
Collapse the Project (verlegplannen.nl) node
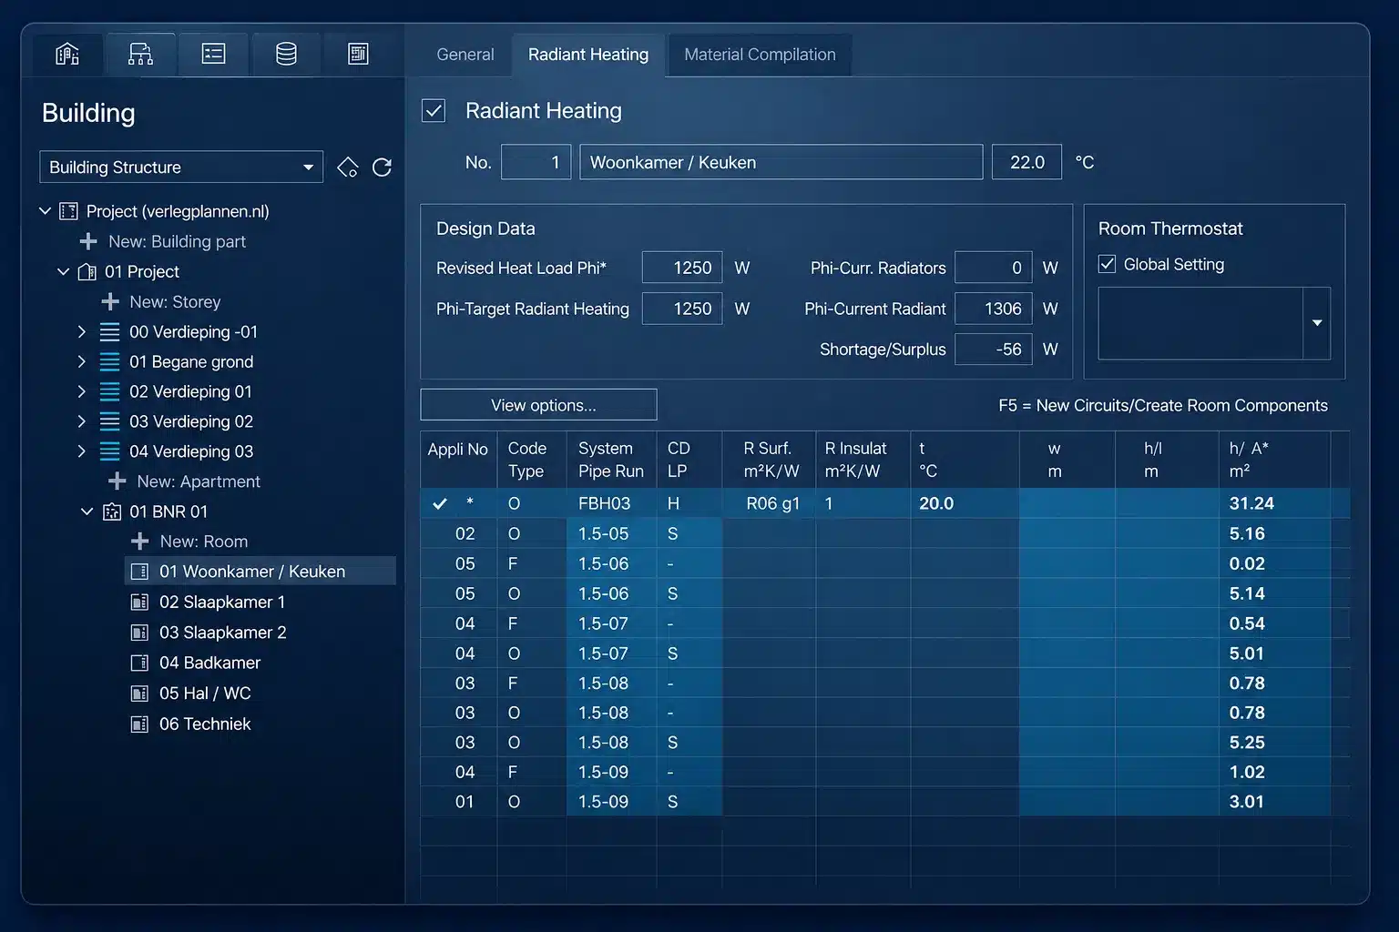pos(45,211)
